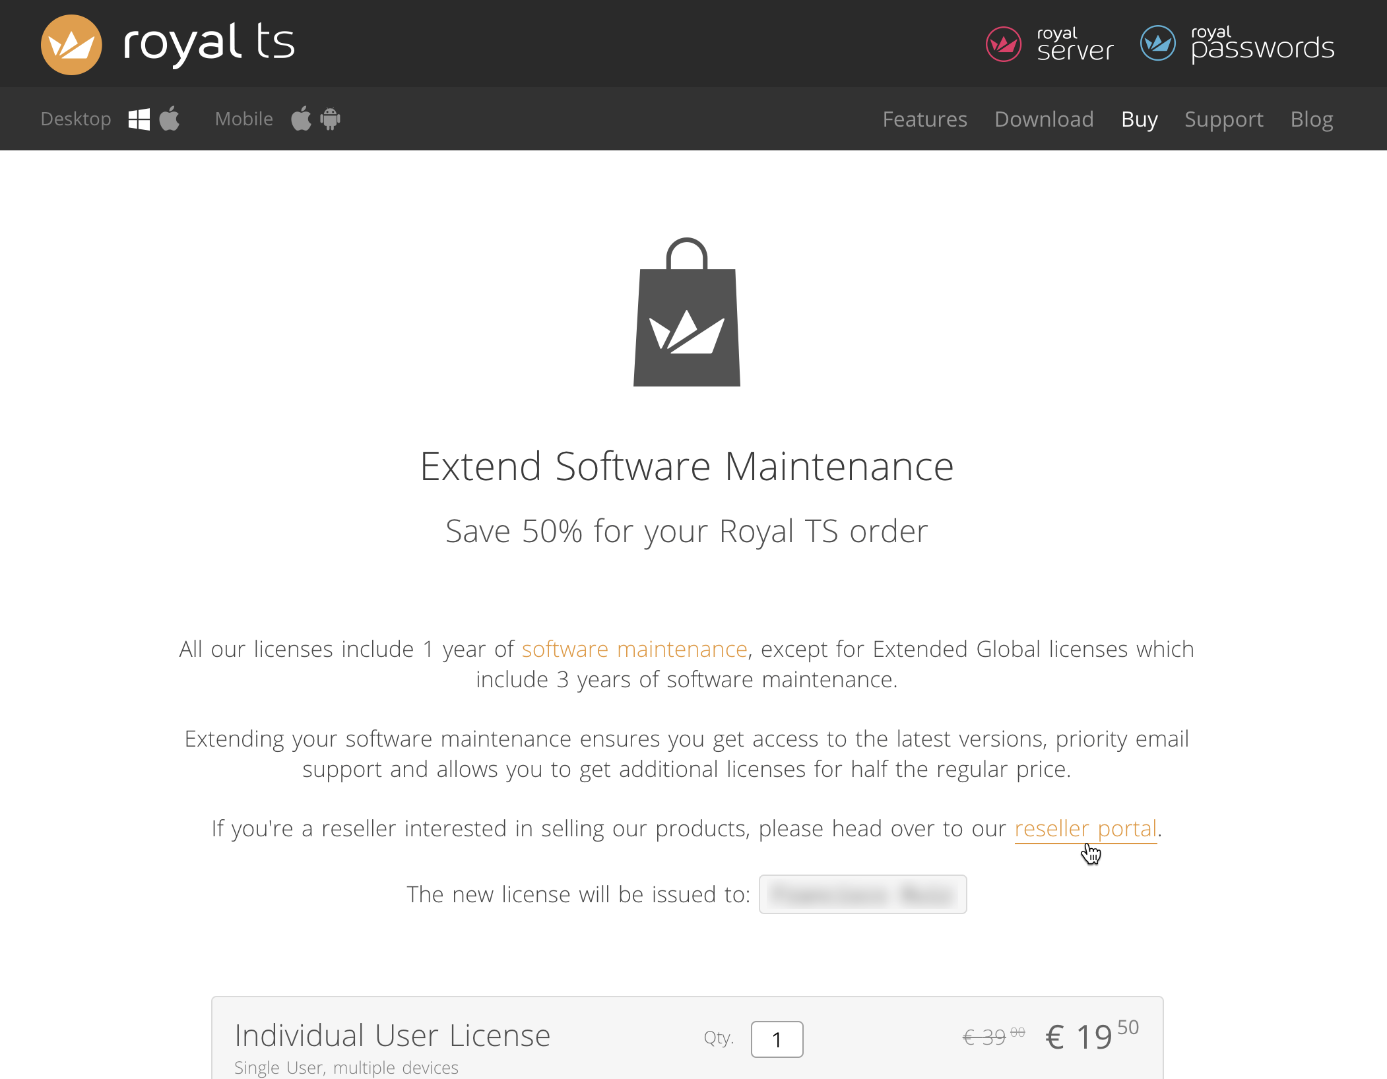Click the royal ts wordmark text
Image resolution: width=1387 pixels, height=1079 pixels.
point(209,44)
